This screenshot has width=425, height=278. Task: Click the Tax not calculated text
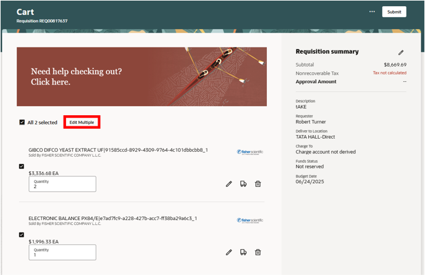(x=390, y=73)
